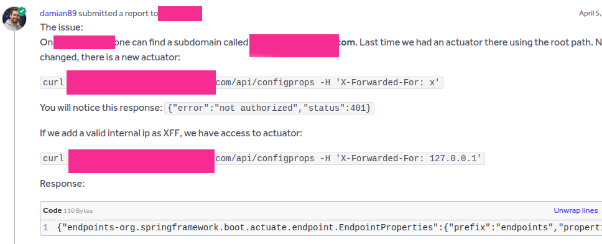This screenshot has width=602, height=244.
Task: Click the curl command containing 127.0.0.1
Action: click(x=262, y=158)
